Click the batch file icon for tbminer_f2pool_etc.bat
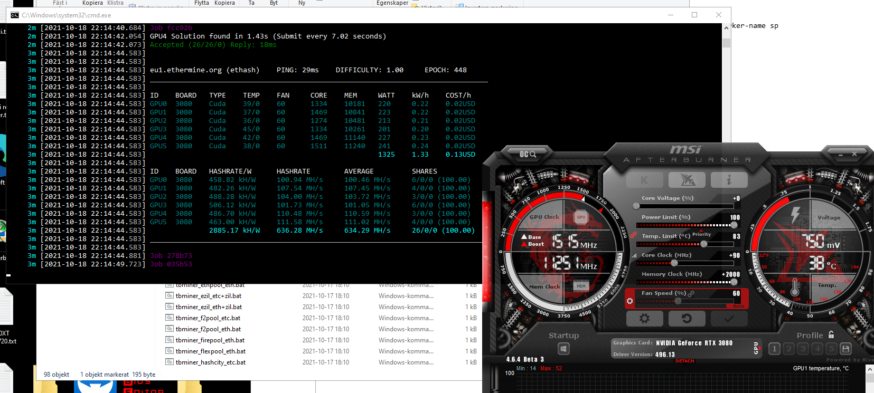Viewport: 874px width, 393px height. (x=170, y=318)
